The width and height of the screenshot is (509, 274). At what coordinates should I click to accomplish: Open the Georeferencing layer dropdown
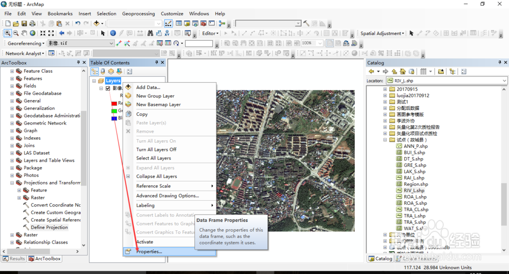coord(111,44)
